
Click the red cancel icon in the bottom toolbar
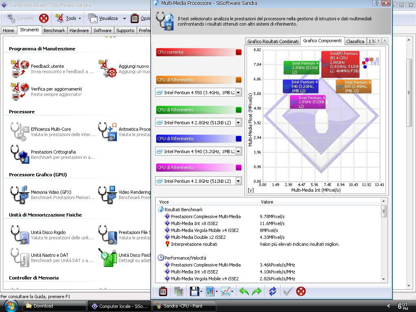coord(301,291)
